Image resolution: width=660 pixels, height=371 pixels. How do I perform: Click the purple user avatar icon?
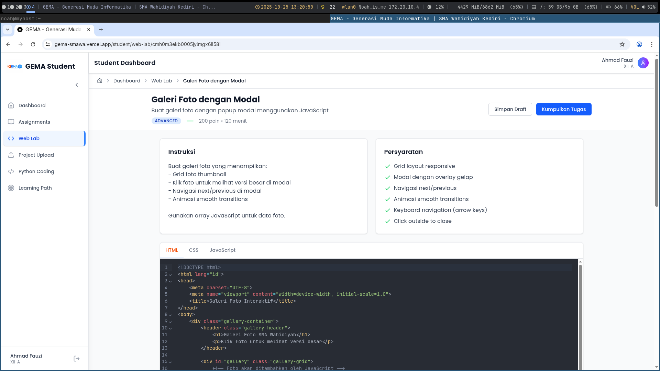click(x=643, y=63)
